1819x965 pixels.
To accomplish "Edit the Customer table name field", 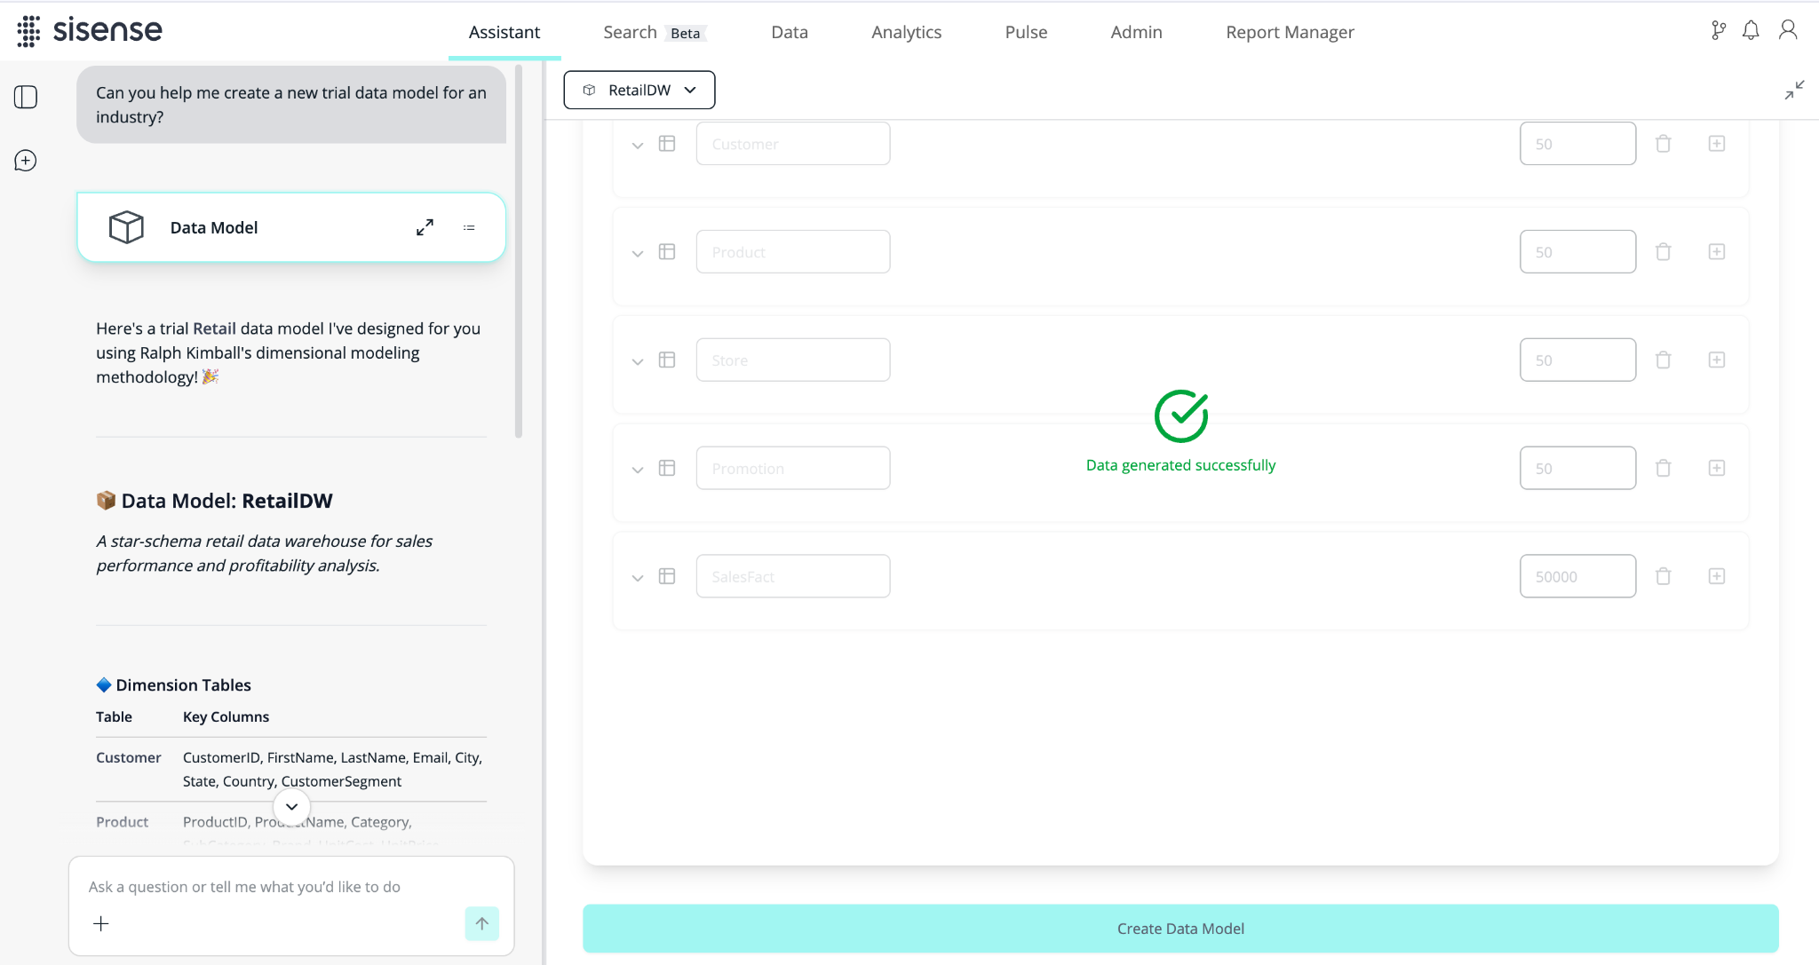I will tap(793, 144).
